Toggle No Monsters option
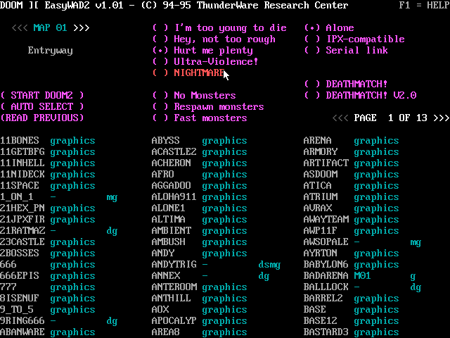The width and height of the screenshot is (450, 338). coord(194,95)
